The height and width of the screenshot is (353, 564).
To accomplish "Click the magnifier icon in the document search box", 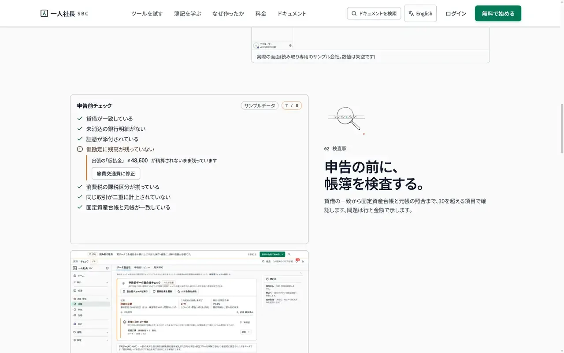I will (x=354, y=13).
